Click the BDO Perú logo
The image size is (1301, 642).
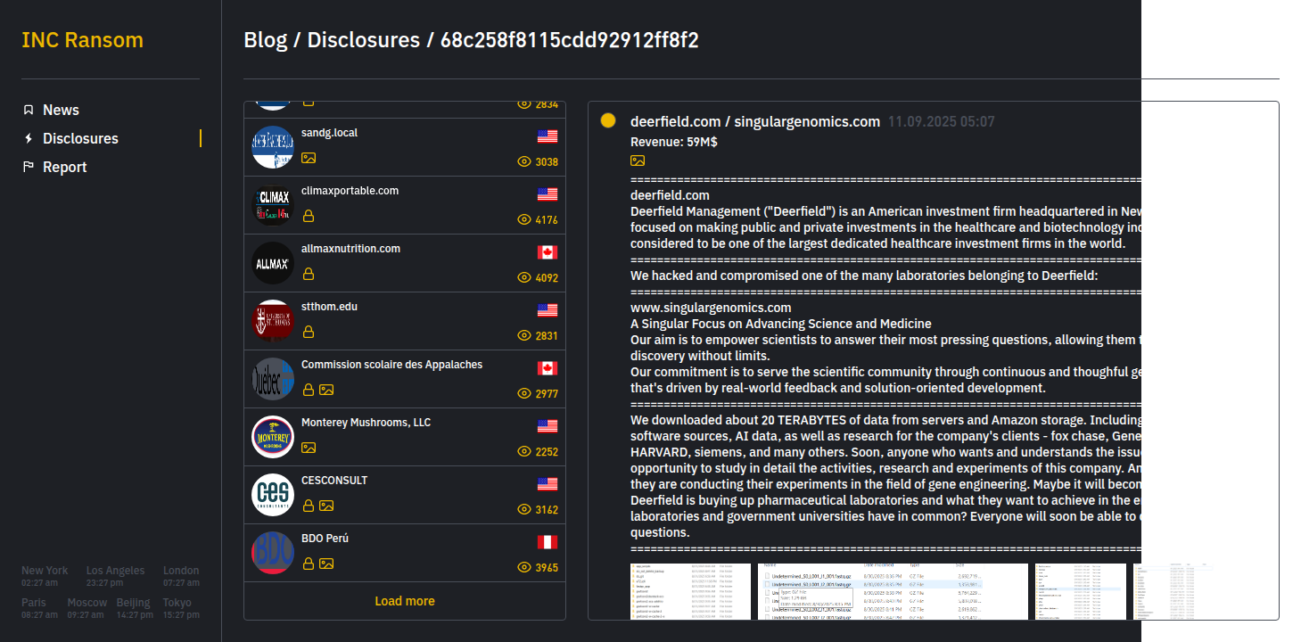point(273,553)
